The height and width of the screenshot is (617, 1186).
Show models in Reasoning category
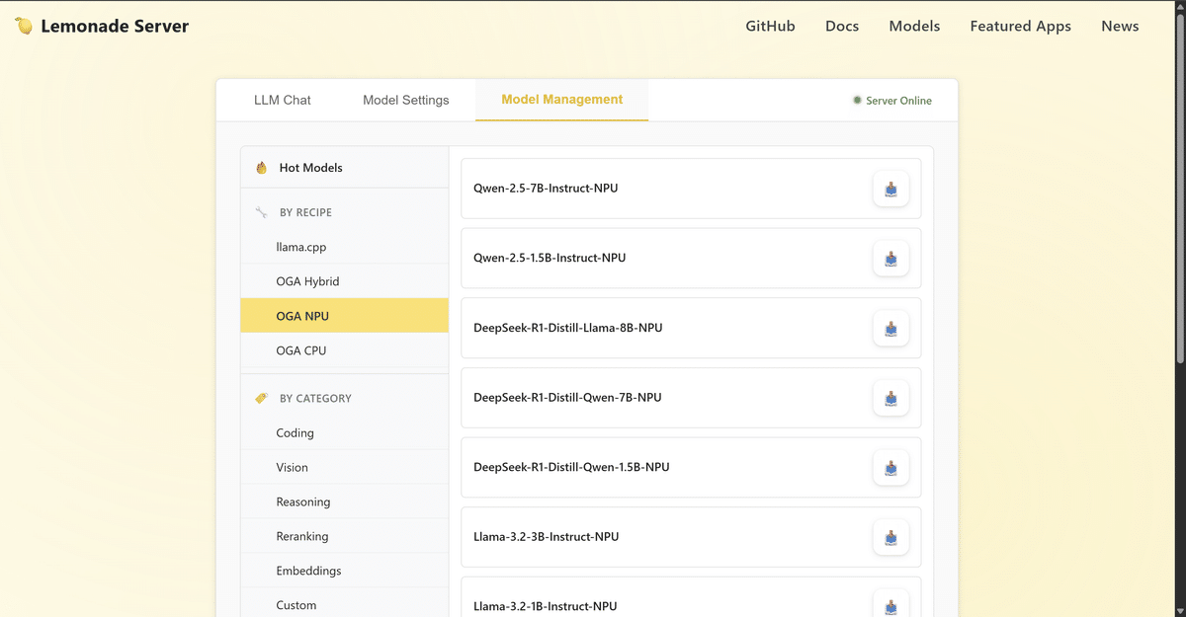[302, 501]
